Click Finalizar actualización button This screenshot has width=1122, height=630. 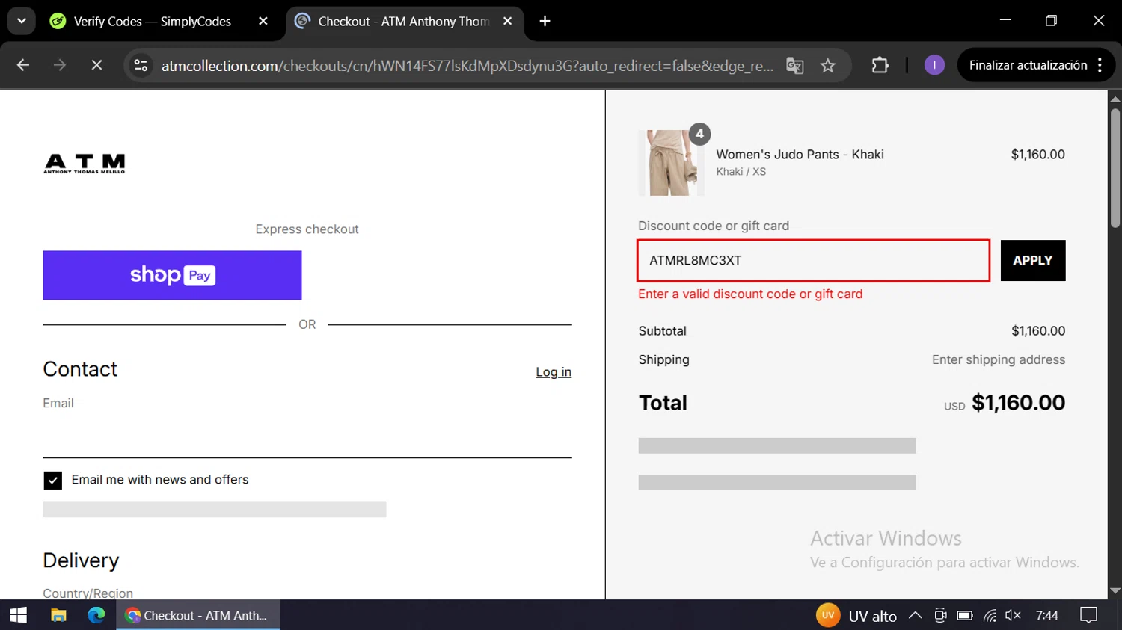point(1028,65)
